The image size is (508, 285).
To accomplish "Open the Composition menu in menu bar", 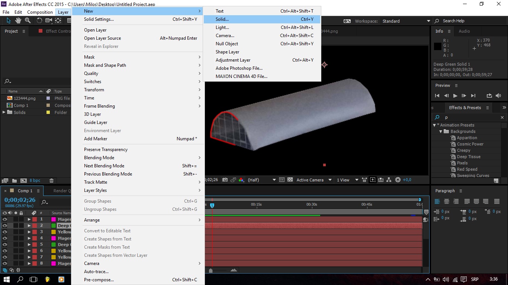I will tap(40, 12).
